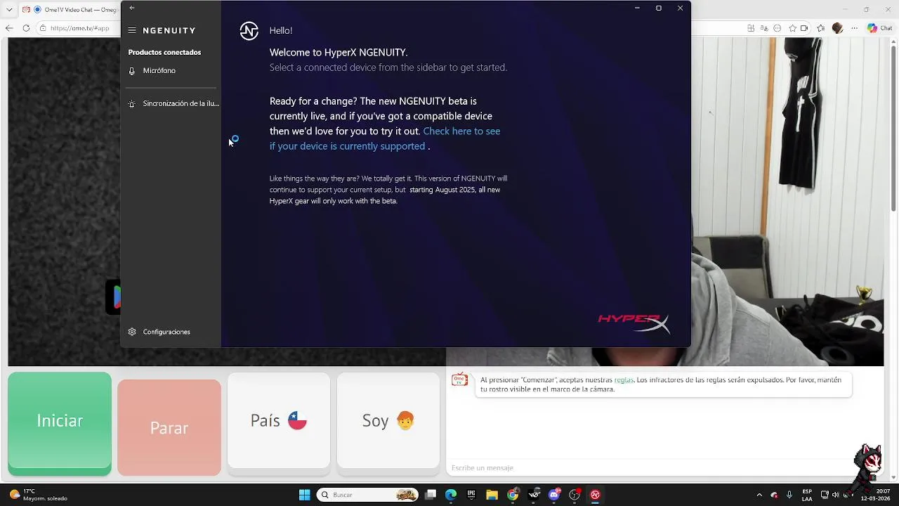Open the Copilot Chat button
This screenshot has width=899, height=506.
tap(879, 28)
